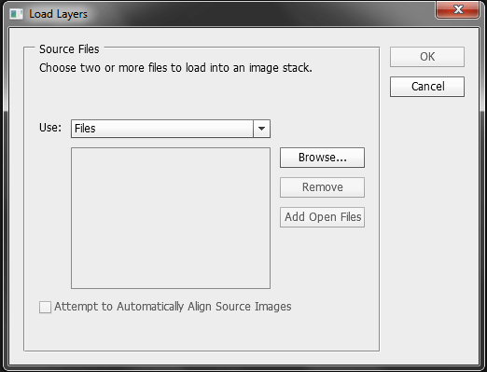The height and width of the screenshot is (372, 487).
Task: Select the Files combo box field
Action: pos(171,129)
